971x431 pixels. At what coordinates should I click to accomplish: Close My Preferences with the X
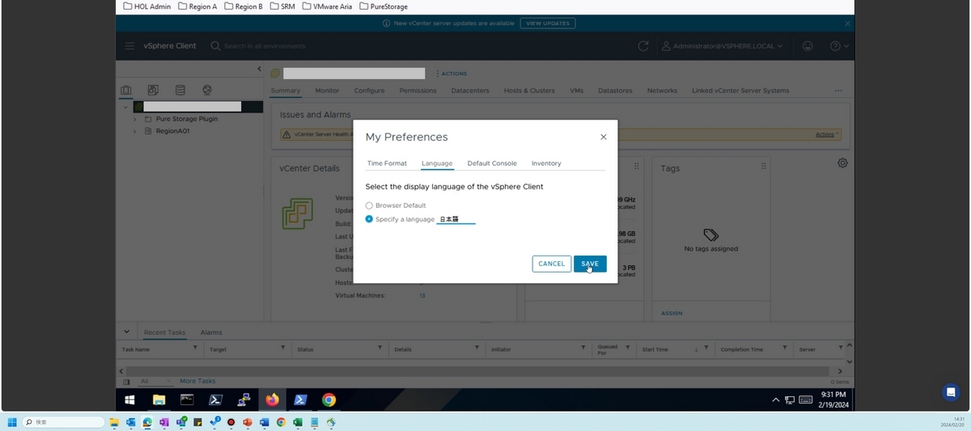click(x=603, y=137)
